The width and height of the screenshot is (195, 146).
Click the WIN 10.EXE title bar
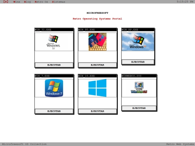point(97,76)
